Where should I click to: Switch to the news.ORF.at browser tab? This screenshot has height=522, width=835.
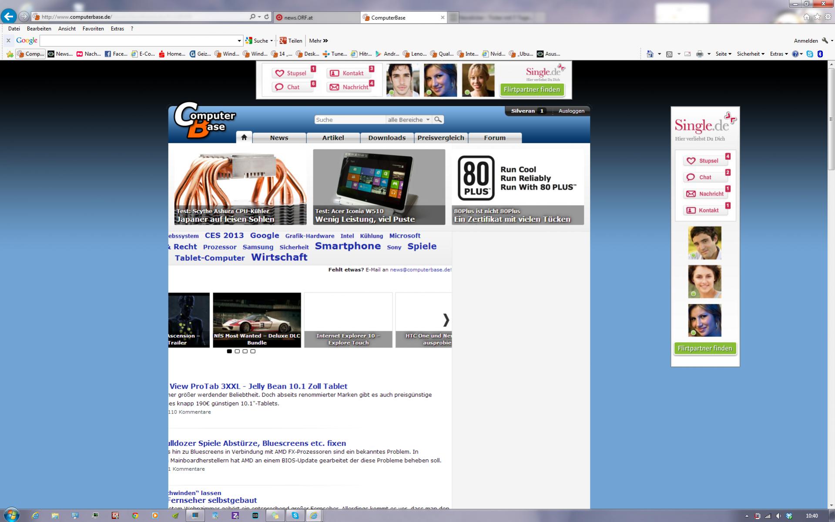tap(316, 17)
